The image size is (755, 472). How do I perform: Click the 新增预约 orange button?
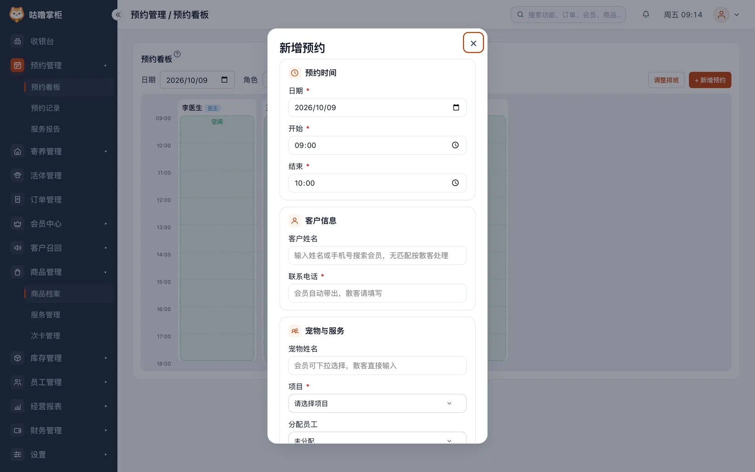tap(710, 80)
